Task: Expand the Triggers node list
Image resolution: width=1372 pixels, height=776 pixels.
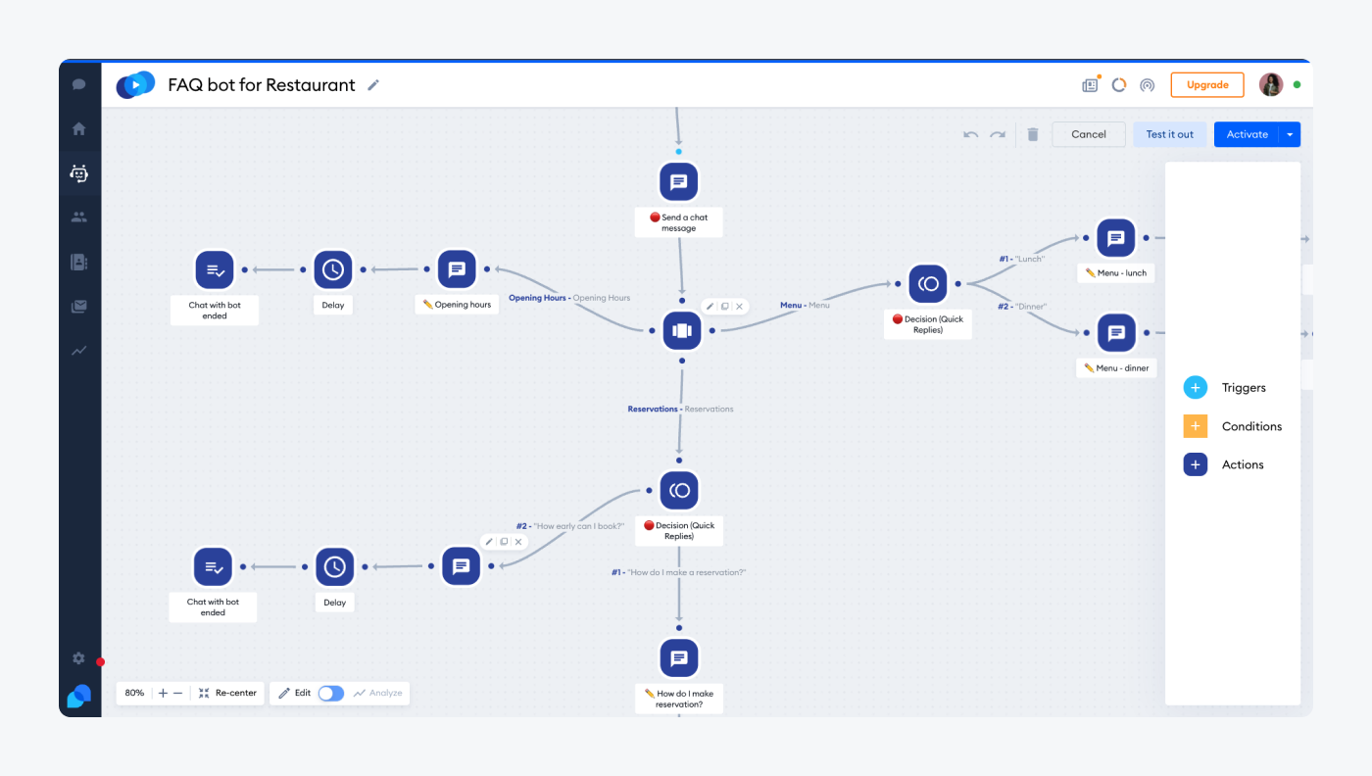Action: [1196, 388]
